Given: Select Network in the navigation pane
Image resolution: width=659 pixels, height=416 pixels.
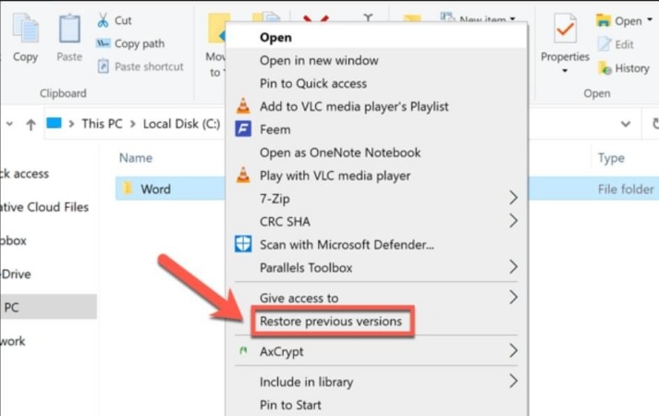Looking at the screenshot, I should click(x=13, y=341).
